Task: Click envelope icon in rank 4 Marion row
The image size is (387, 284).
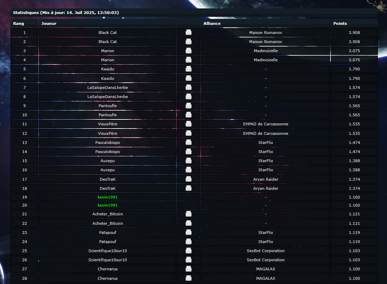Action: pos(188,60)
